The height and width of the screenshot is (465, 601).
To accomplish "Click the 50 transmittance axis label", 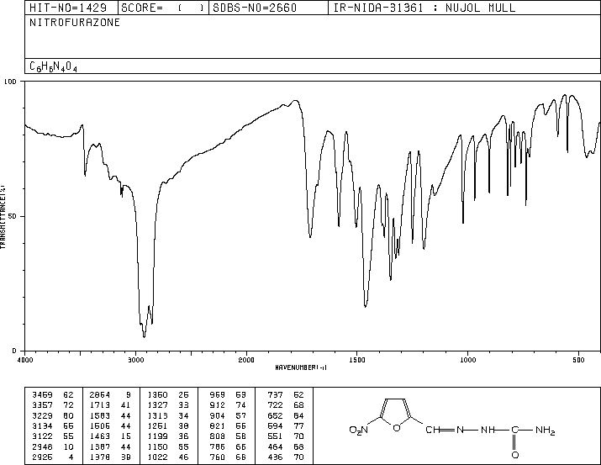I will (13, 217).
